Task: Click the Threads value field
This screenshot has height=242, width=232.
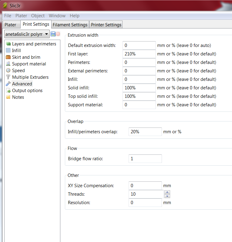Action: pos(146,194)
